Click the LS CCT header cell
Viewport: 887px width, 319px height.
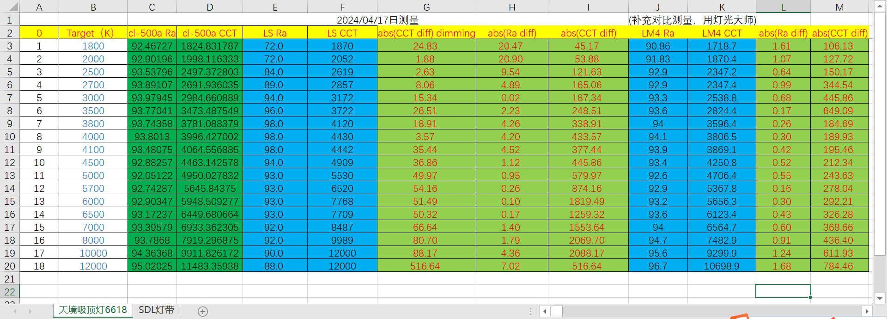click(x=342, y=33)
